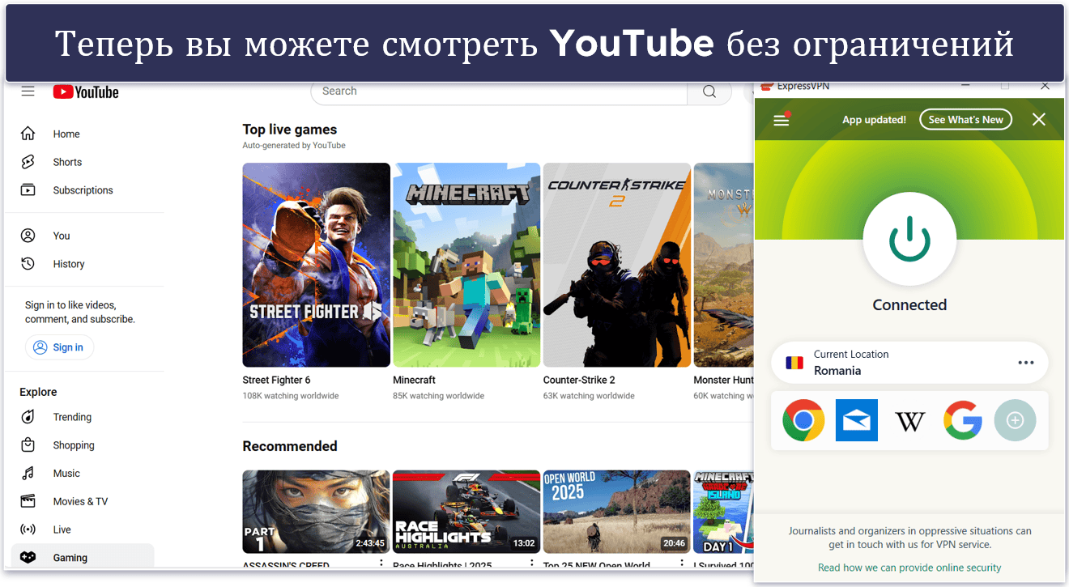Toggle the ExpressVPN power button

pos(909,239)
